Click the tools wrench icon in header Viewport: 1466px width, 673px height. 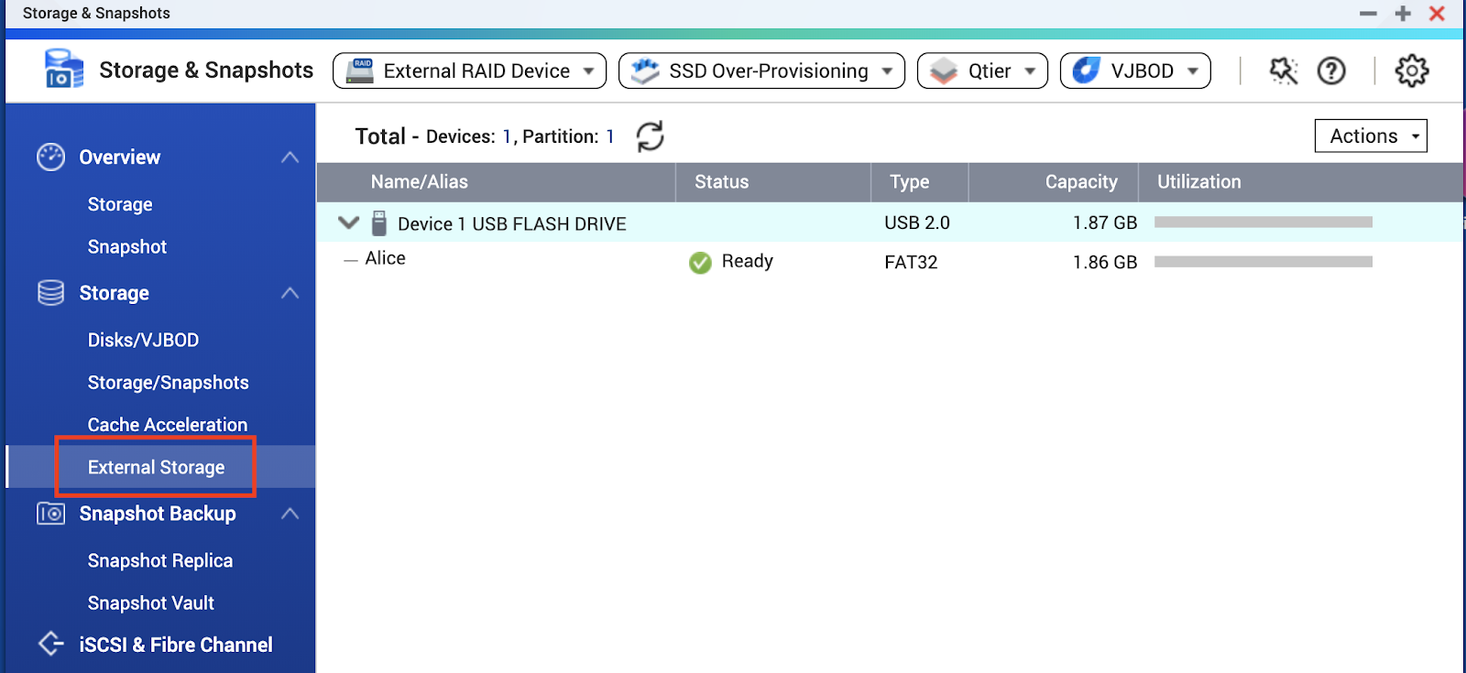click(1283, 71)
